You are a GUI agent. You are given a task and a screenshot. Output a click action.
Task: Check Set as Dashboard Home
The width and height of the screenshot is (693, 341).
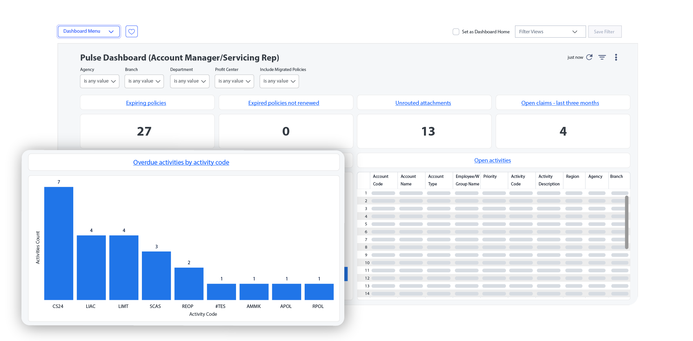[456, 32]
